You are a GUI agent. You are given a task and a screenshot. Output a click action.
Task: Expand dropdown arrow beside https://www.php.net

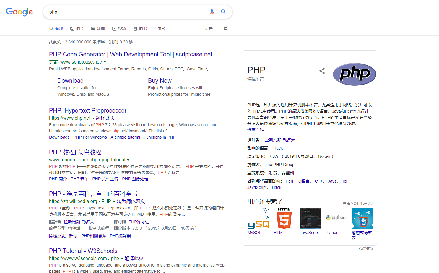pos(93,118)
